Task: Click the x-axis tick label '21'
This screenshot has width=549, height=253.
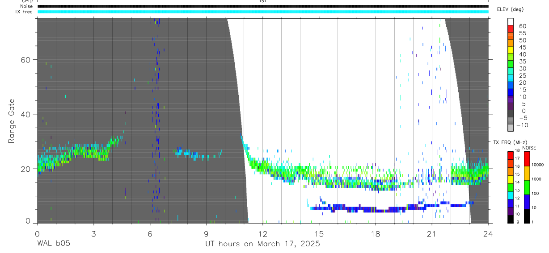Action: coord(432,233)
